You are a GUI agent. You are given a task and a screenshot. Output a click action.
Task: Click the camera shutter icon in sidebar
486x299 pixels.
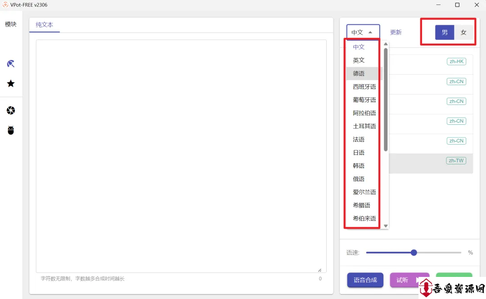pos(11,110)
